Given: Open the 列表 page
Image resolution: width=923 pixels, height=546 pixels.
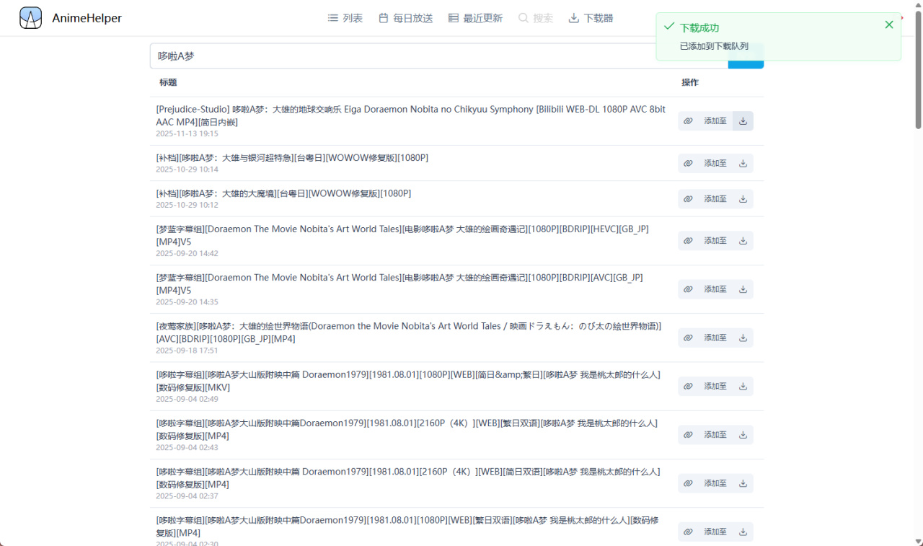Looking at the screenshot, I should [x=345, y=18].
